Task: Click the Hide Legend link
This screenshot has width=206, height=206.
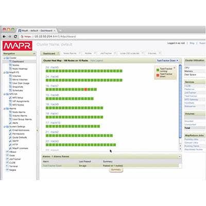Action: point(97,61)
